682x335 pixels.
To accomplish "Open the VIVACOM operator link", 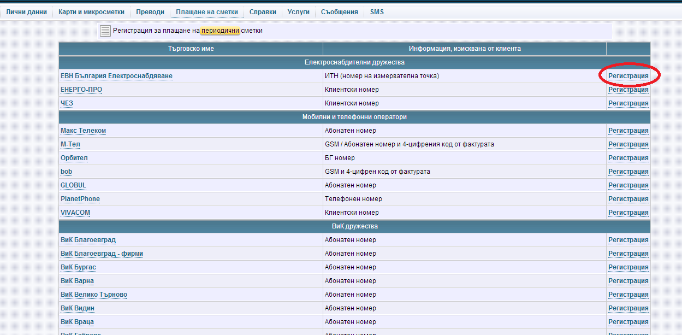I will [x=75, y=213].
